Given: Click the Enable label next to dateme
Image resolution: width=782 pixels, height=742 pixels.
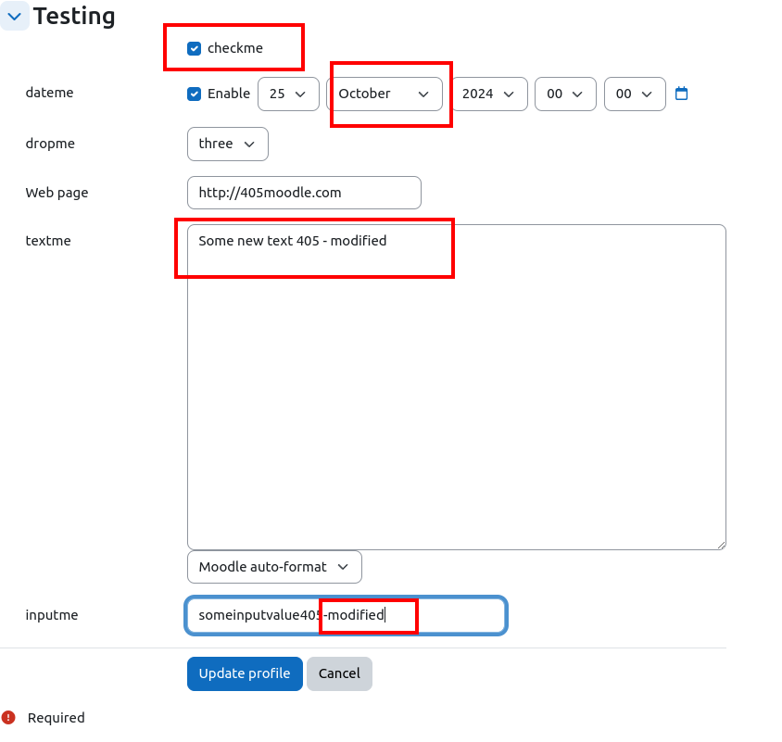Looking at the screenshot, I should pyautogui.click(x=229, y=94).
